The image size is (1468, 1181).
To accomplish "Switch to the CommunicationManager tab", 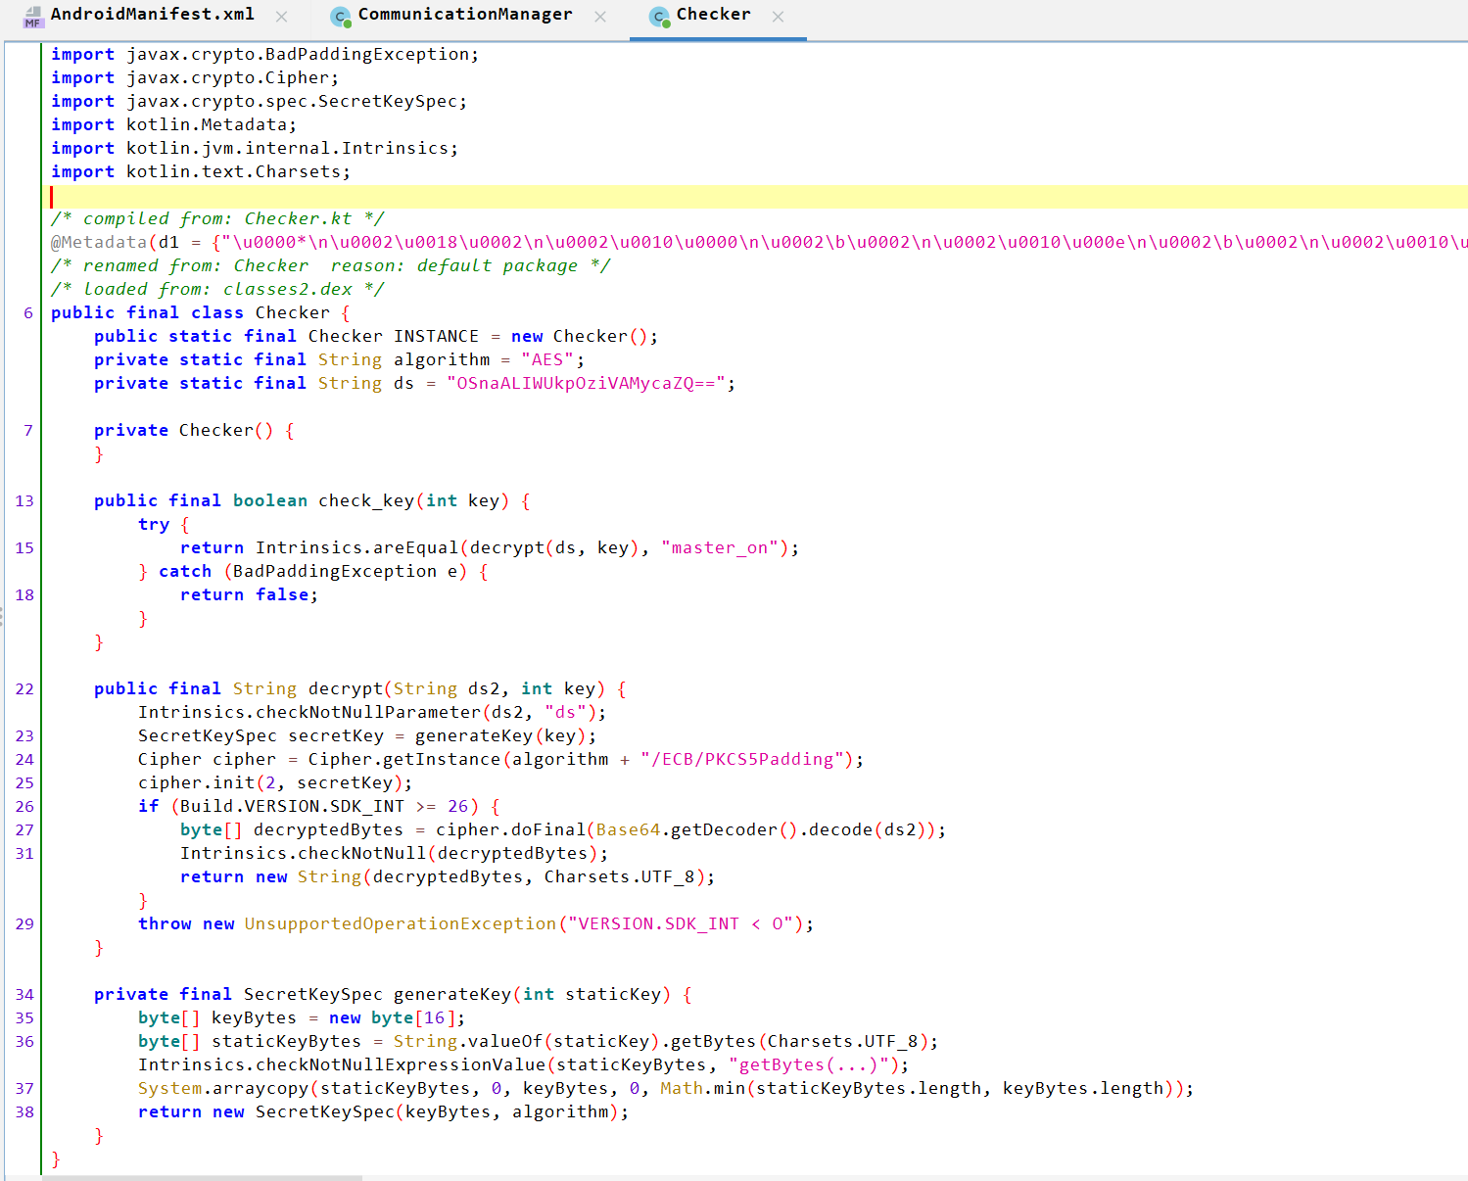I will click(x=464, y=15).
